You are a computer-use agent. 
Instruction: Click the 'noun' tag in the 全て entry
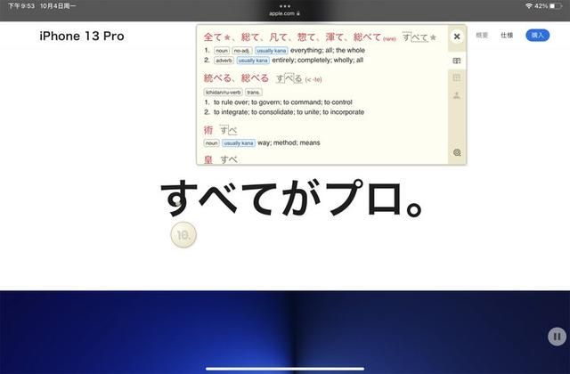click(222, 51)
